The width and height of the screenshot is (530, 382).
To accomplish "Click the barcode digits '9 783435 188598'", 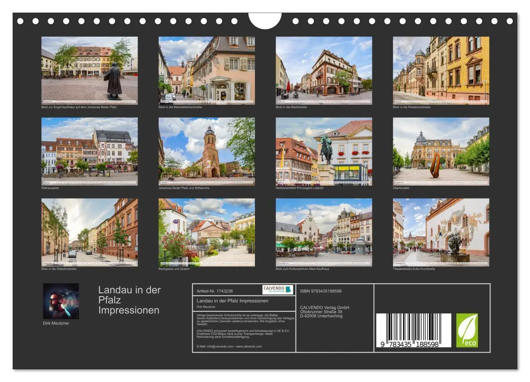I will 410,344.
